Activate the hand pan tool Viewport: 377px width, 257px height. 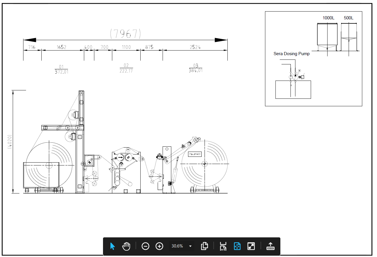click(126, 246)
